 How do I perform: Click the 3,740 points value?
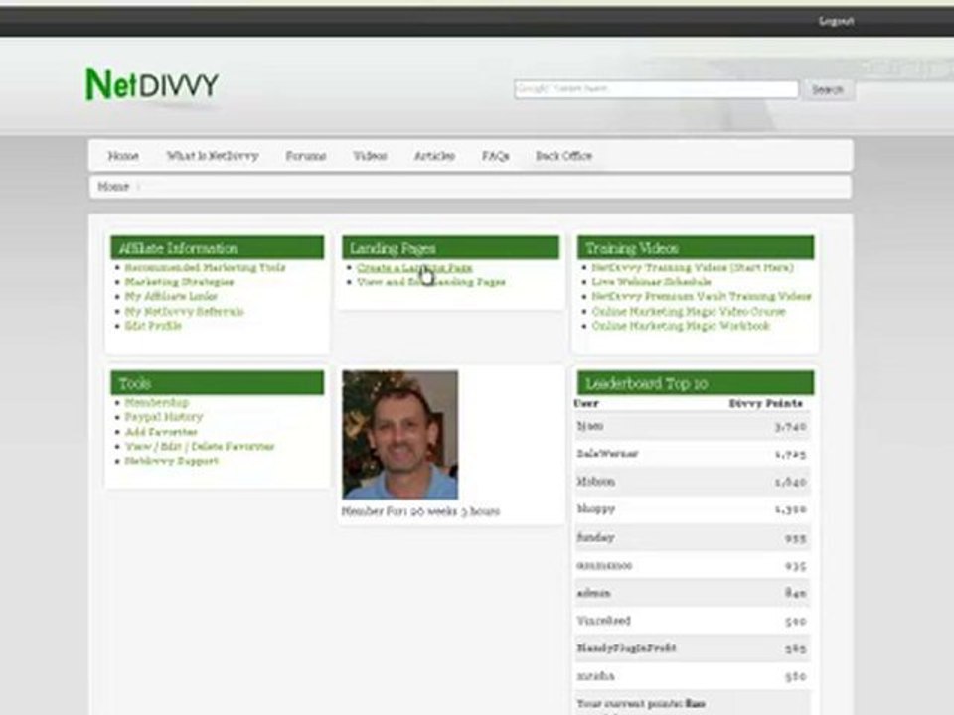tap(790, 427)
